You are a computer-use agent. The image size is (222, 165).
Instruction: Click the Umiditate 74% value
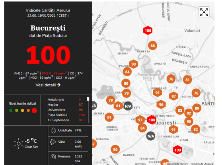pyautogui.click(x=78, y=130)
